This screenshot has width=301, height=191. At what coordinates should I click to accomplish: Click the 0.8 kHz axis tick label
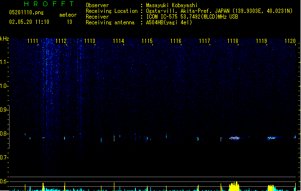tap(4, 134)
